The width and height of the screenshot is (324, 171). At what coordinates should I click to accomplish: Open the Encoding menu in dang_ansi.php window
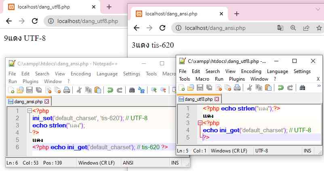(81, 74)
